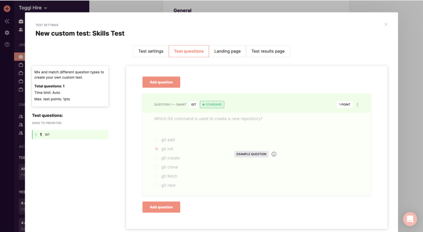Switch to the Landing page tab
The width and height of the screenshot is (423, 232).
click(228, 51)
